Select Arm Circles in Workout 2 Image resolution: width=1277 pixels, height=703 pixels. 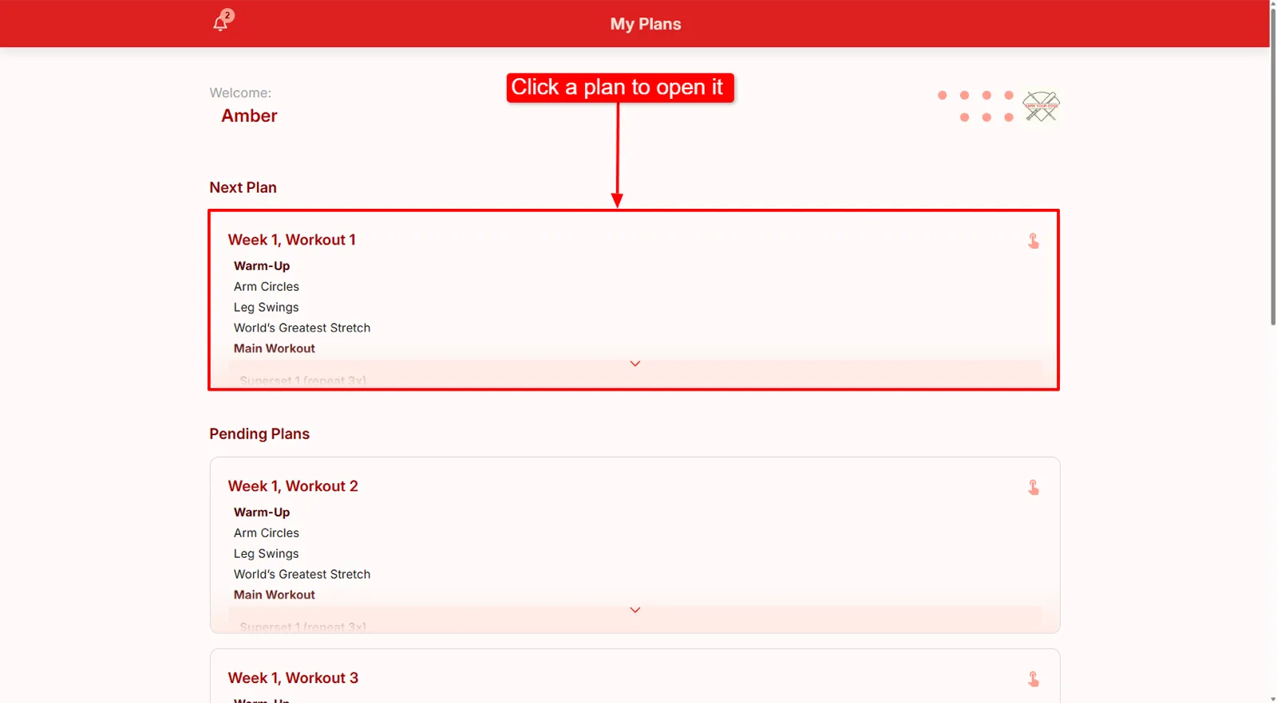coord(267,532)
